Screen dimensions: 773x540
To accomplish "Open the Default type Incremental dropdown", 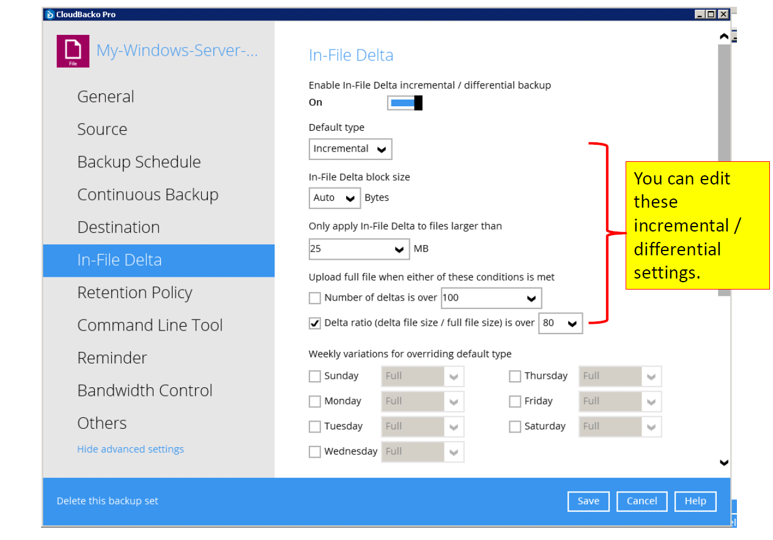I will point(350,149).
